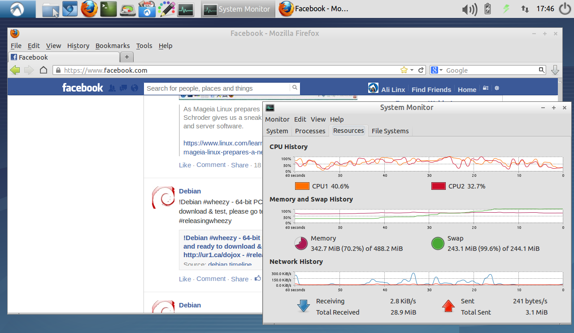Open the power/logout button in the panel
This screenshot has height=333, width=574.
[565, 9]
